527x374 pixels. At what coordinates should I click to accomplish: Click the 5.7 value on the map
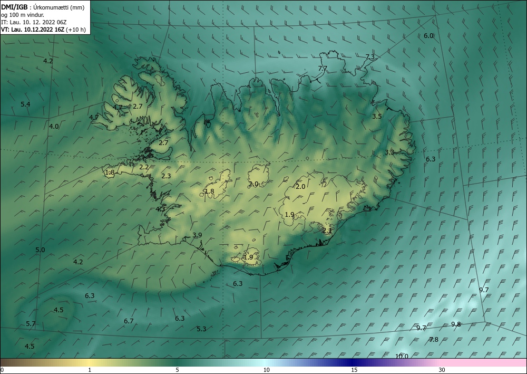tap(31, 323)
